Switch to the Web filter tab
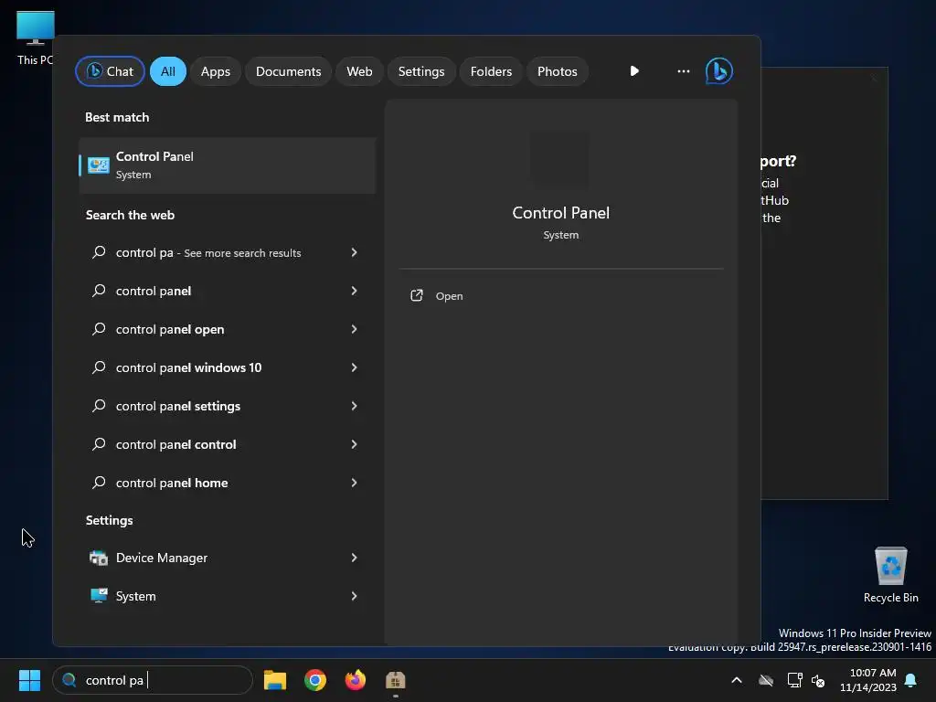The image size is (936, 702). (359, 71)
